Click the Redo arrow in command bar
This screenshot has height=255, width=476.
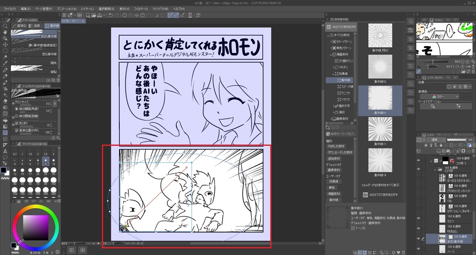117,15
